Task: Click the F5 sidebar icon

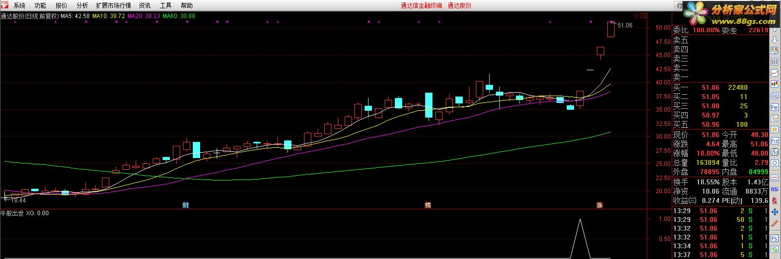Action: 775,238
